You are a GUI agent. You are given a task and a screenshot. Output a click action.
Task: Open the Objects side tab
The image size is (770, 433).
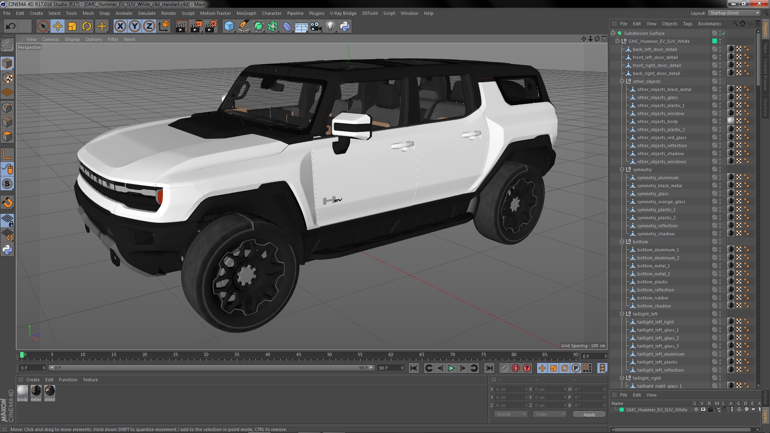pos(766,29)
